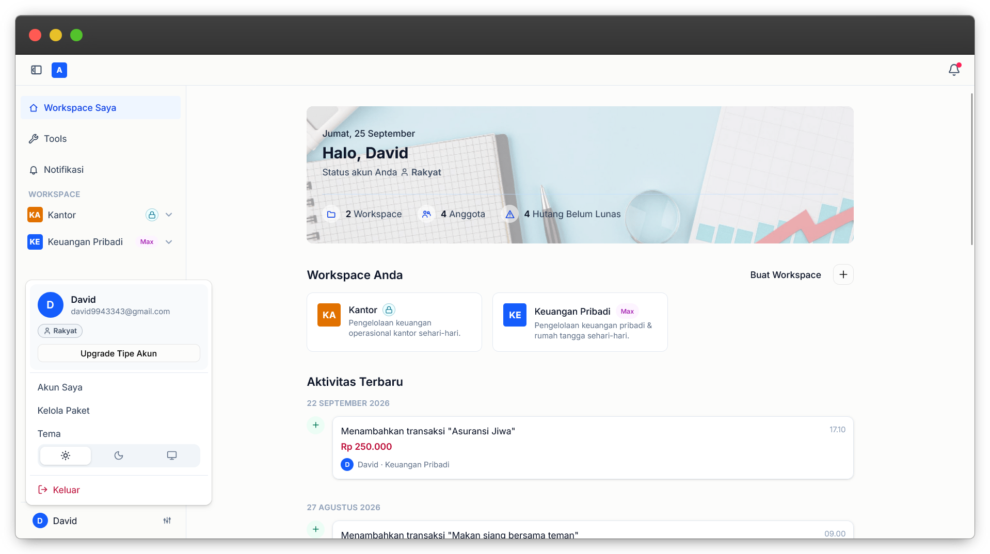Open the notification bell icon
Screen dimensions: 990x554
point(954,70)
